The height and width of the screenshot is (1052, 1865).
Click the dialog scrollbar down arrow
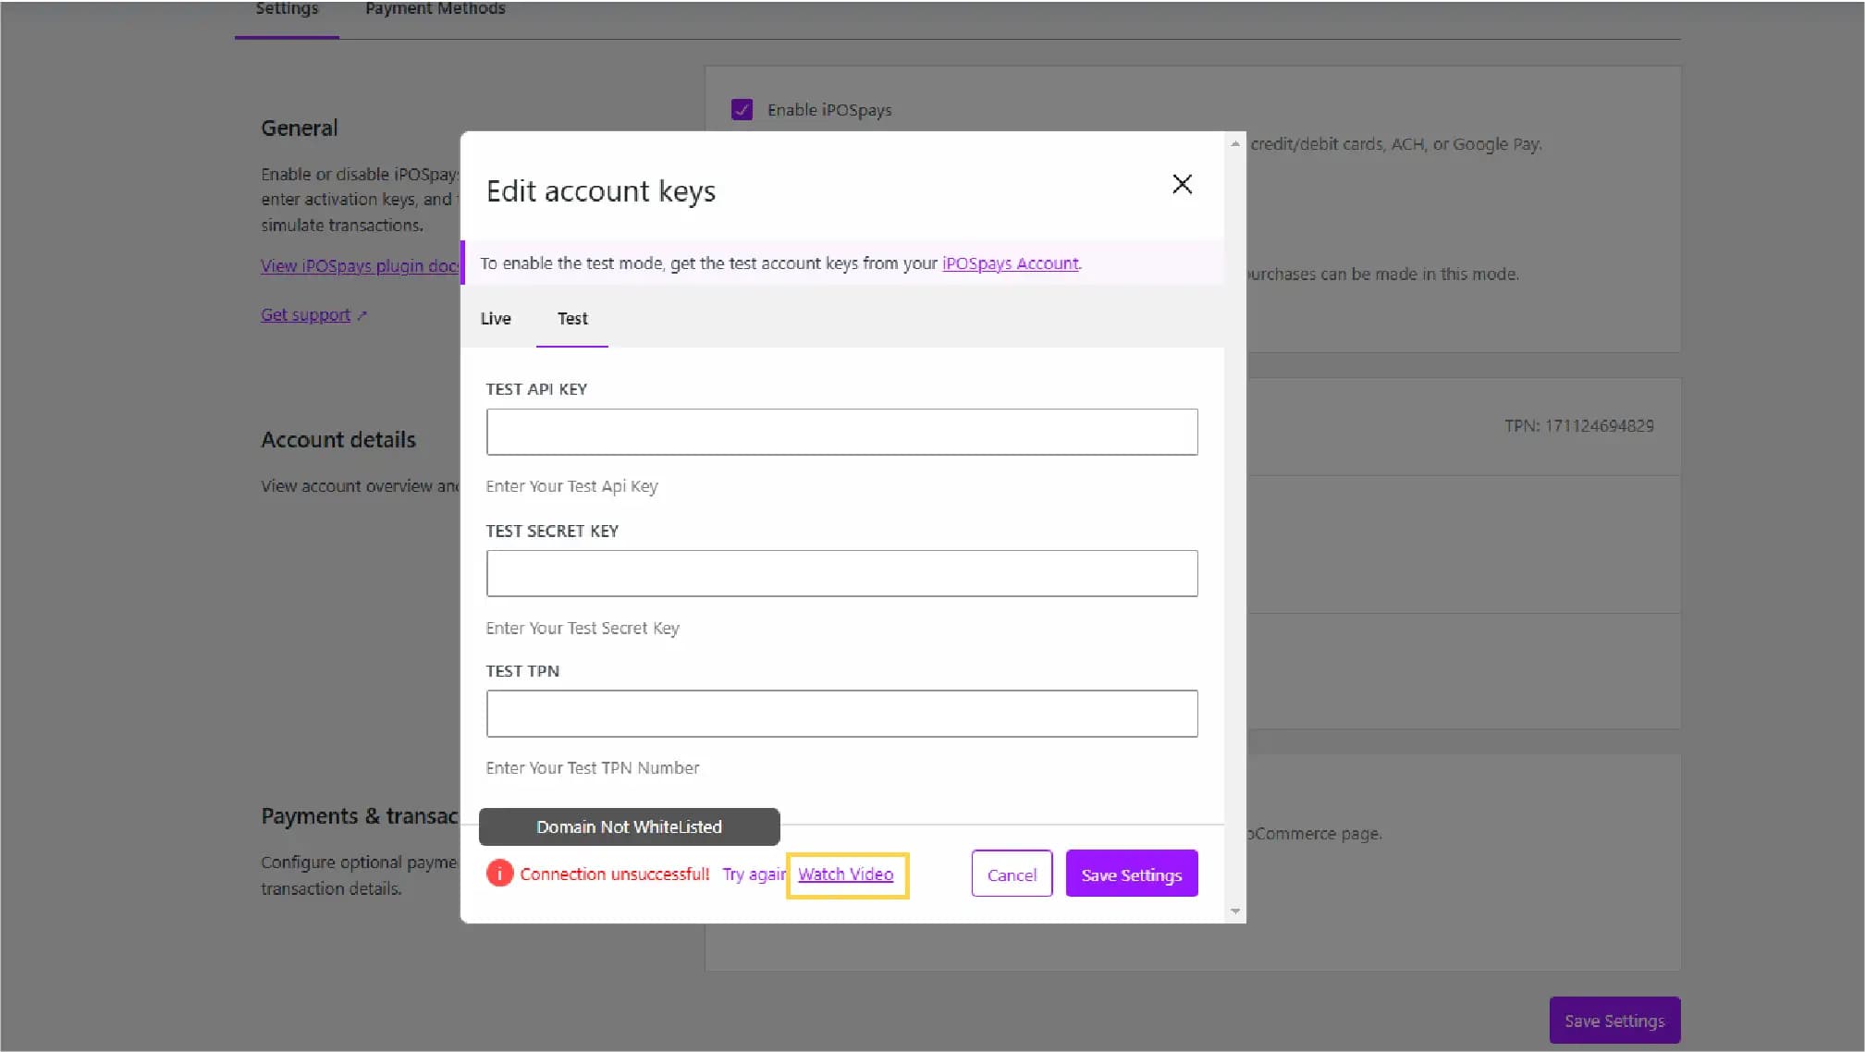pos(1235,911)
